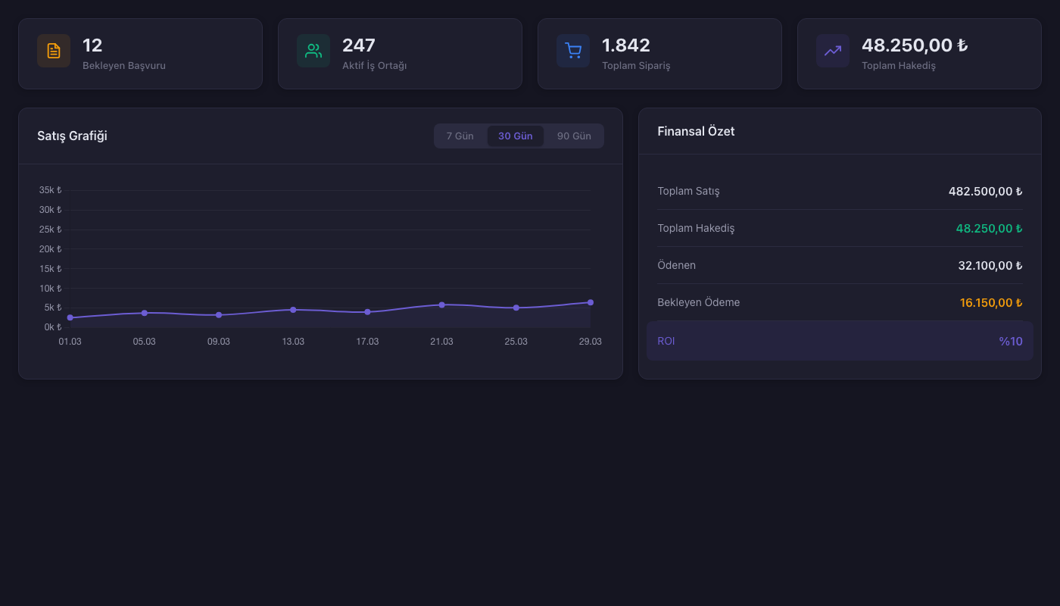Keep the 30 Gün filter active
The height and width of the screenshot is (606, 1060).
(x=516, y=136)
